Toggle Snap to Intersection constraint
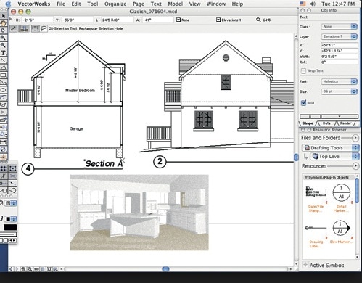 [12, 176]
